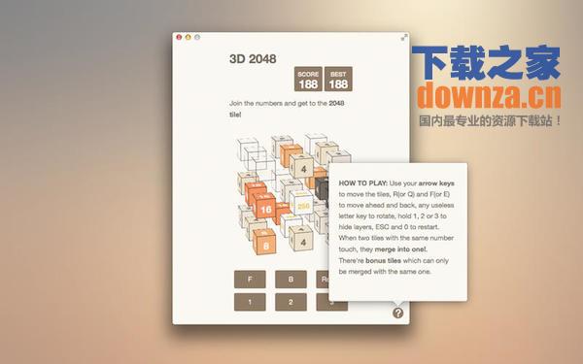Toggle fullscreen with the window's expand arrows icon

pyautogui.click(x=404, y=37)
